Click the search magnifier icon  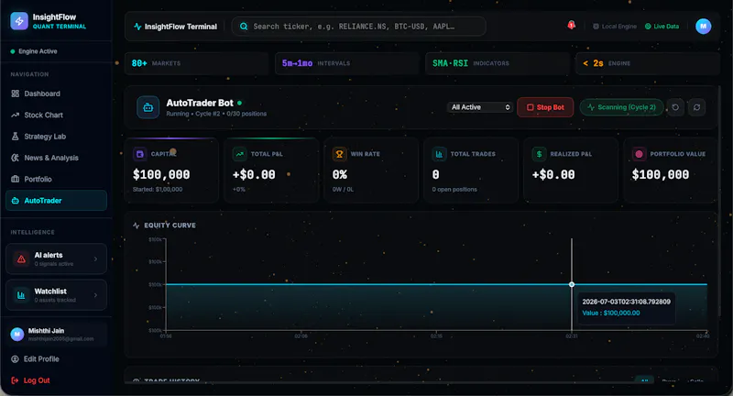tap(244, 27)
